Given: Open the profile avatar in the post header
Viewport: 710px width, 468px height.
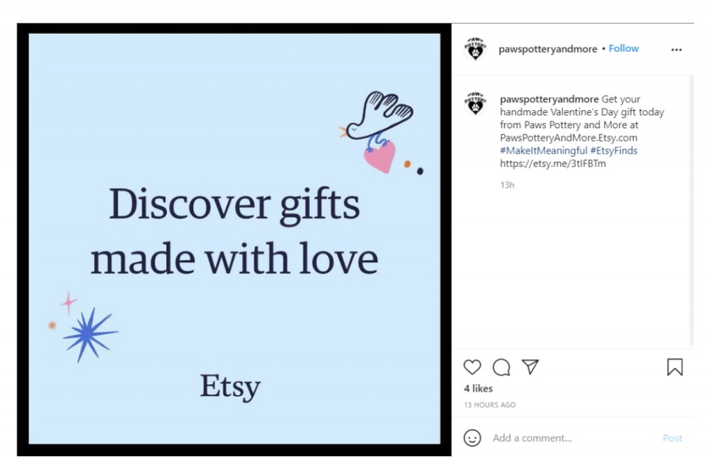Looking at the screenshot, I should pyautogui.click(x=475, y=49).
